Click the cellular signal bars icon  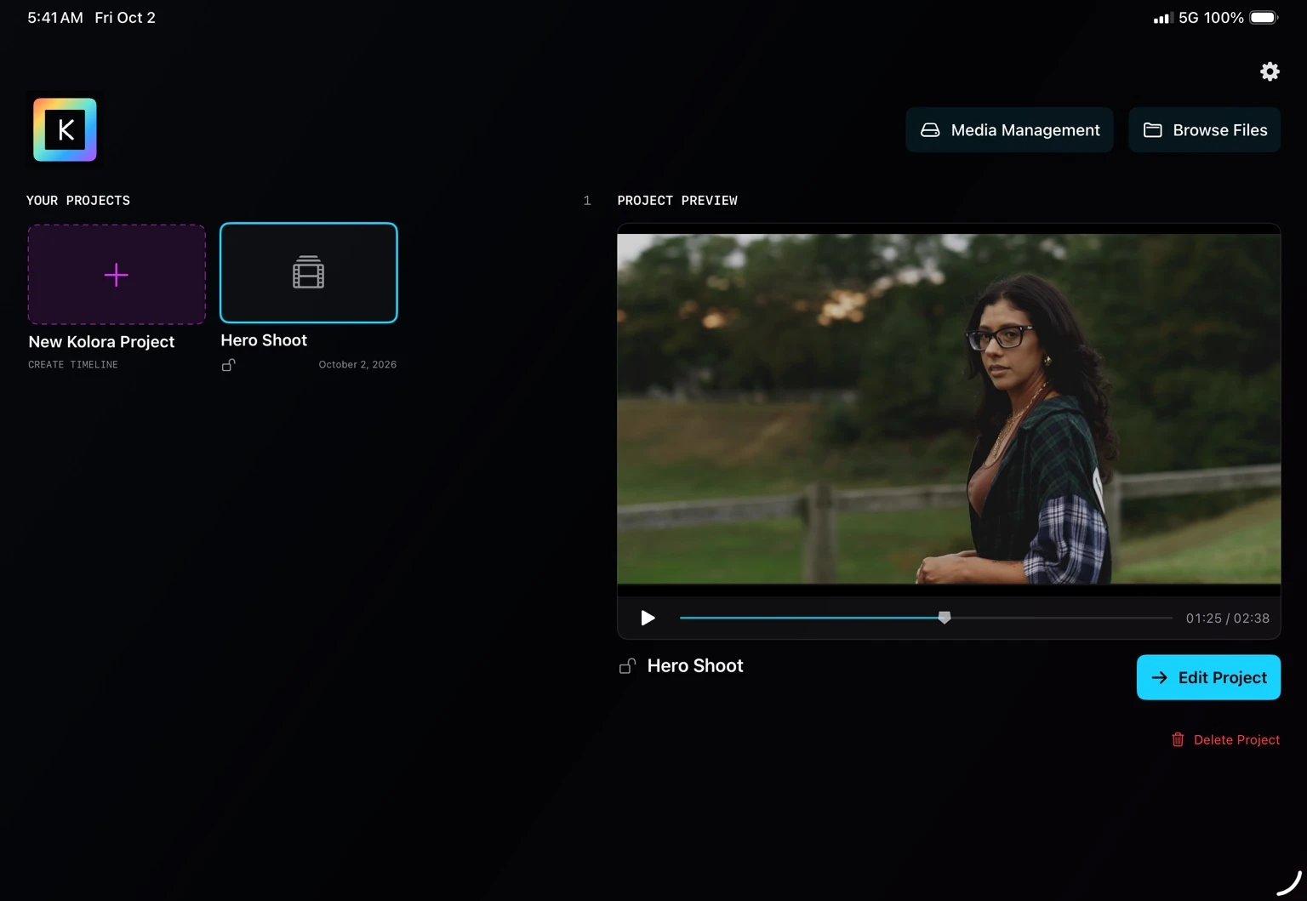pyautogui.click(x=1163, y=18)
